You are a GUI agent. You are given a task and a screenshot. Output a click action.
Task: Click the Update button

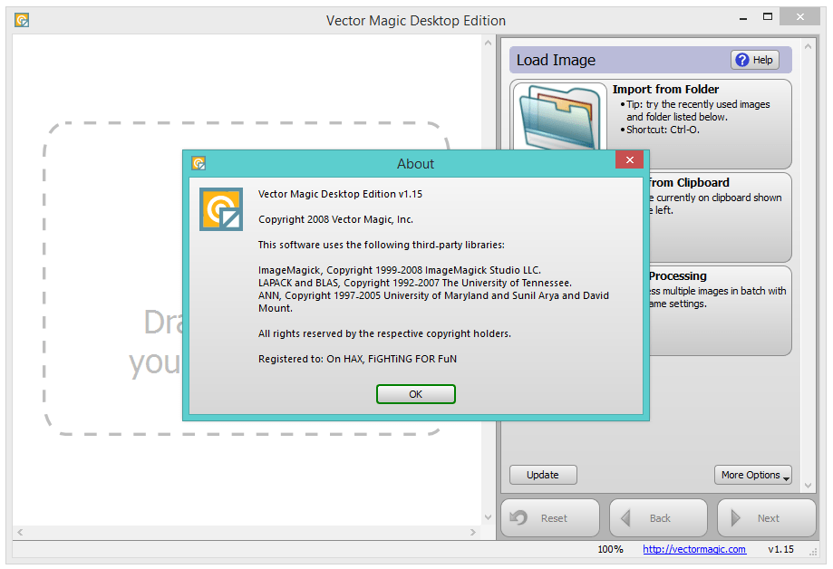click(542, 475)
